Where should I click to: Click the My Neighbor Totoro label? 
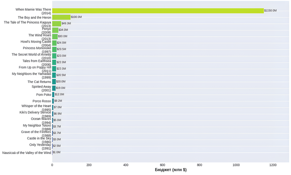(37, 127)
